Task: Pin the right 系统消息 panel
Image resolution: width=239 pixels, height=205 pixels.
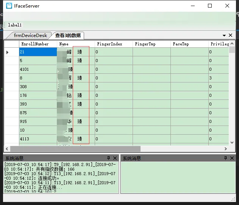Action: pos(225,158)
